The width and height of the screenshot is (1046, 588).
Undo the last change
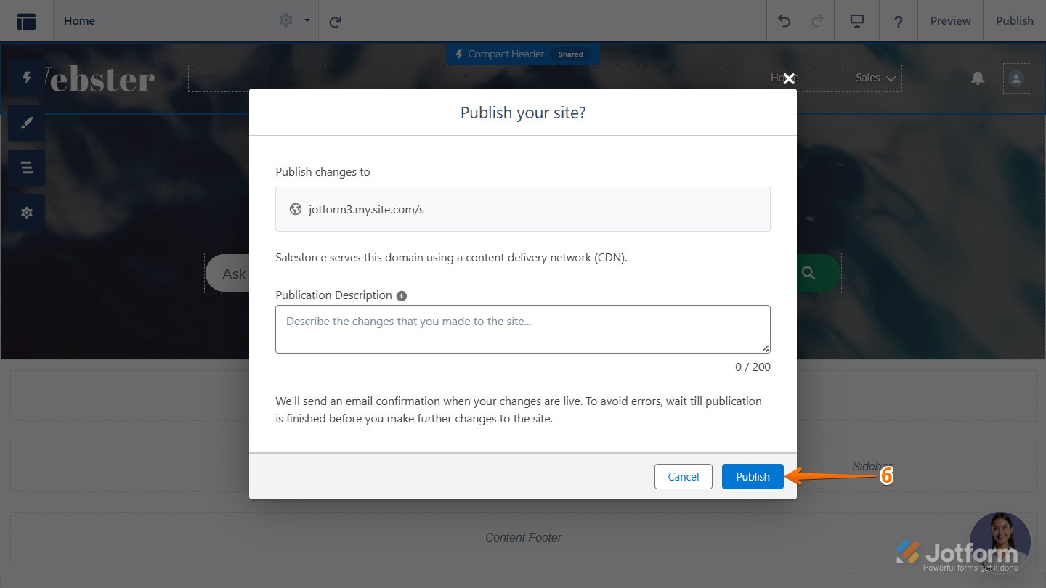coord(784,21)
